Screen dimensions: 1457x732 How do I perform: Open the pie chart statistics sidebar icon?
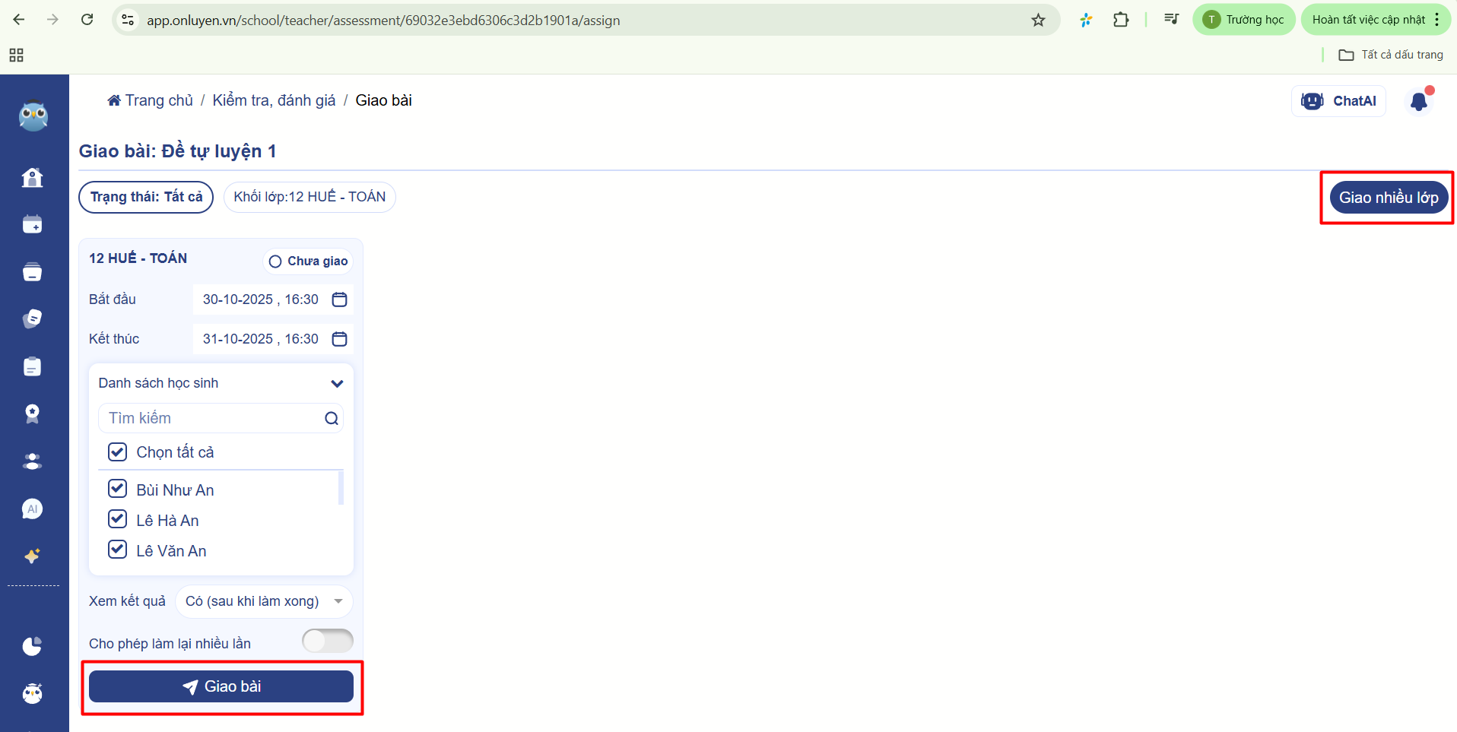pyautogui.click(x=32, y=646)
